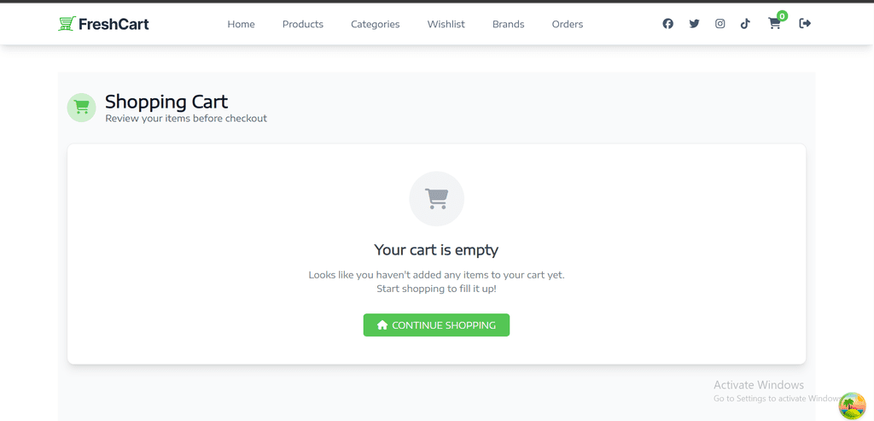Click the green FreshCart cart logo icon

coord(67,24)
